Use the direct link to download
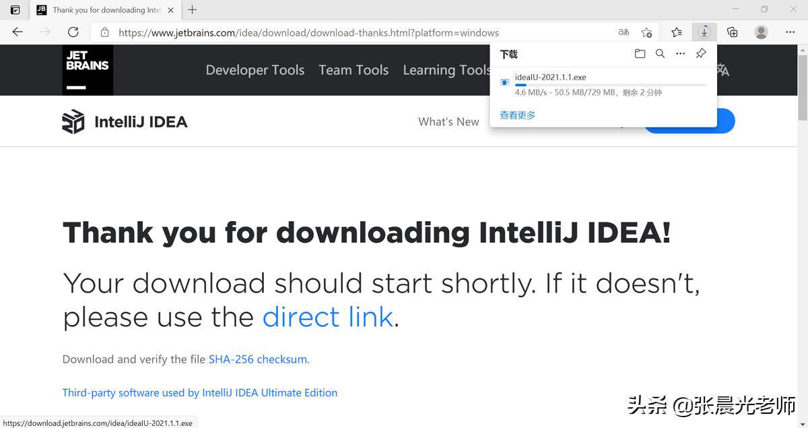808x428 pixels. coord(327,317)
